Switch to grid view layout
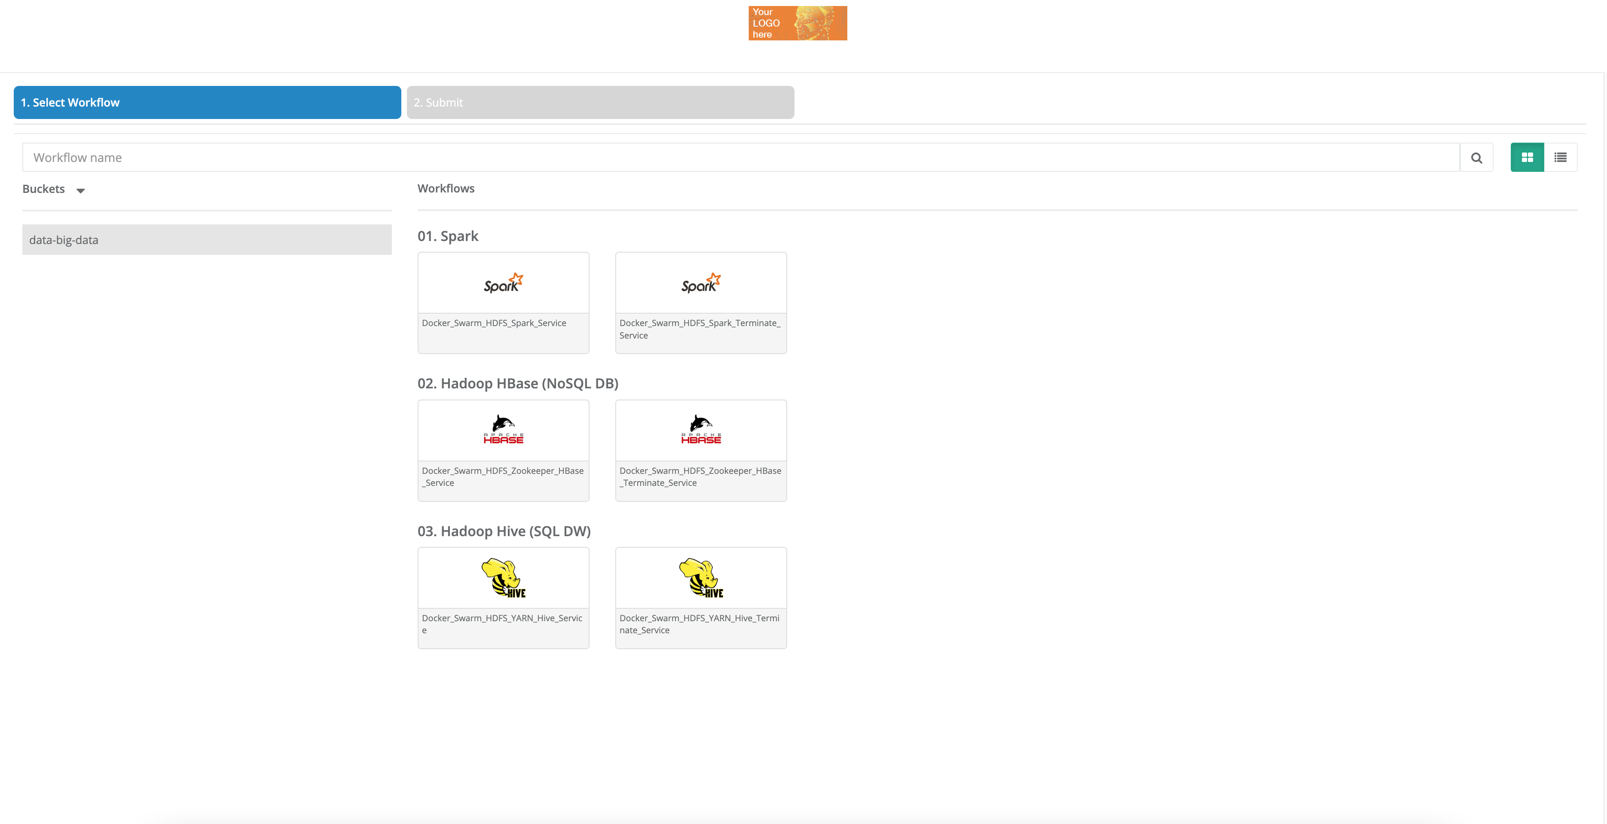This screenshot has height=824, width=1607. pyautogui.click(x=1527, y=157)
